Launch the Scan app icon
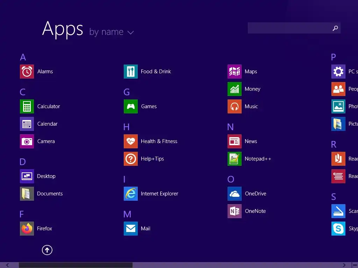 click(x=338, y=211)
